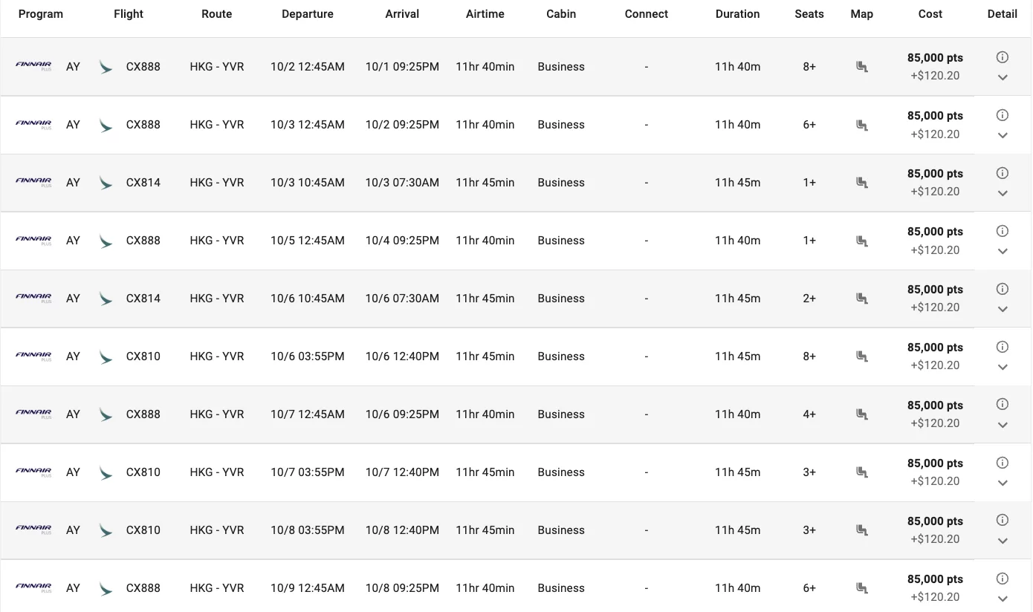The image size is (1033, 612).
Task: Sort by Departure column header
Action: [x=308, y=14]
